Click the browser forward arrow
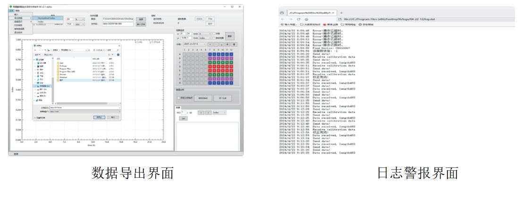The image size is (523, 199). point(291,19)
